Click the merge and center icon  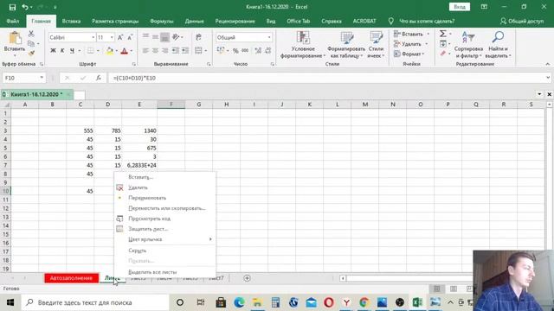(x=198, y=51)
